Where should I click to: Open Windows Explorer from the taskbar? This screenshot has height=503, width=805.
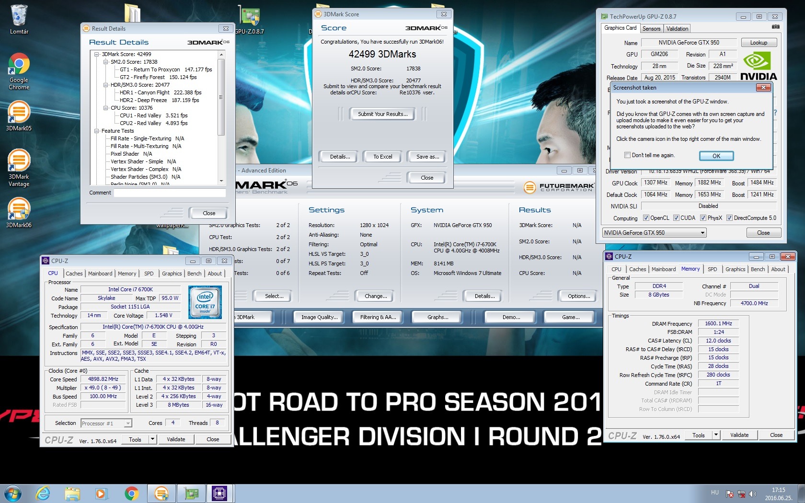point(72,493)
